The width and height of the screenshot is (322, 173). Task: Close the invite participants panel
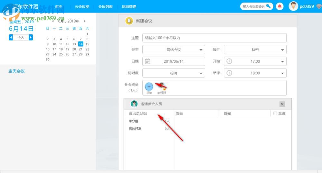282,104
